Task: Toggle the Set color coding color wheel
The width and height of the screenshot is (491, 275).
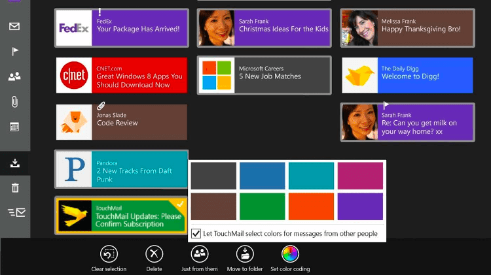Action: coord(289,254)
